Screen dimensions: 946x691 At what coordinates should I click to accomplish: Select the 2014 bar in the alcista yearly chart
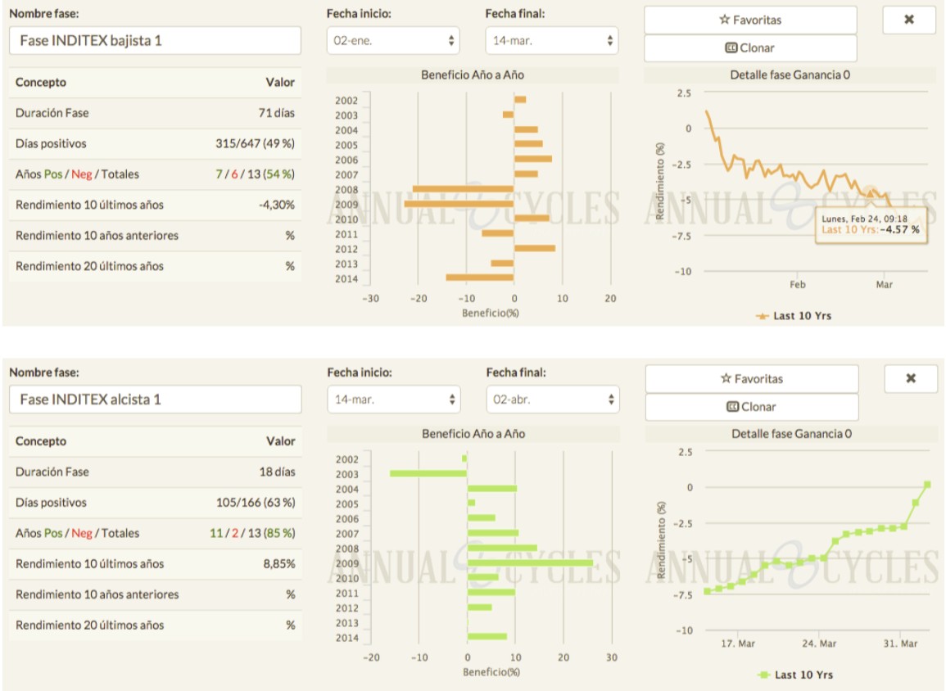pos(487,636)
